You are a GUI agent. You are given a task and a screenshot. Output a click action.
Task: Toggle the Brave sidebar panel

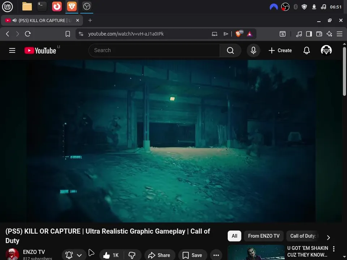point(309,34)
